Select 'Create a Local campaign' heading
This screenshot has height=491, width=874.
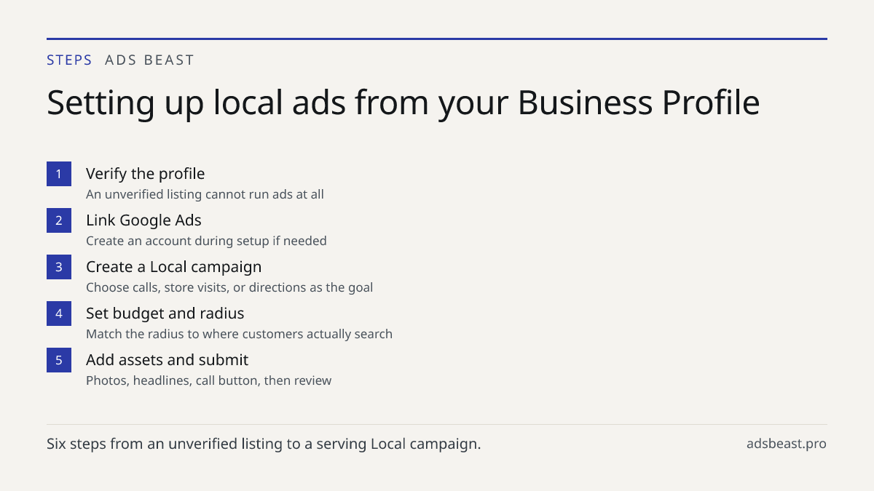tap(173, 267)
